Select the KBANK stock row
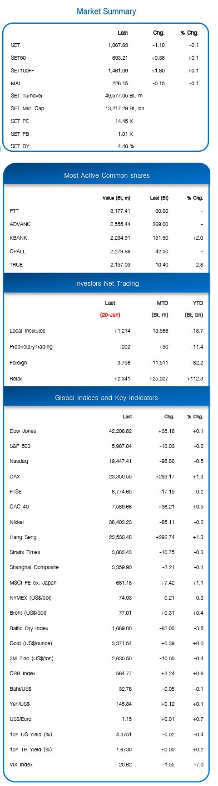 point(106,238)
